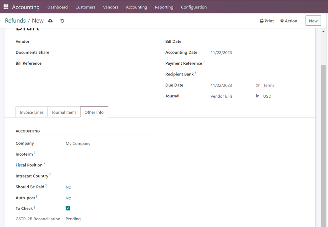Image resolution: width=328 pixels, height=227 pixels.
Task: Click help tooltip icon next to Incoterm
Action: (x=35, y=153)
